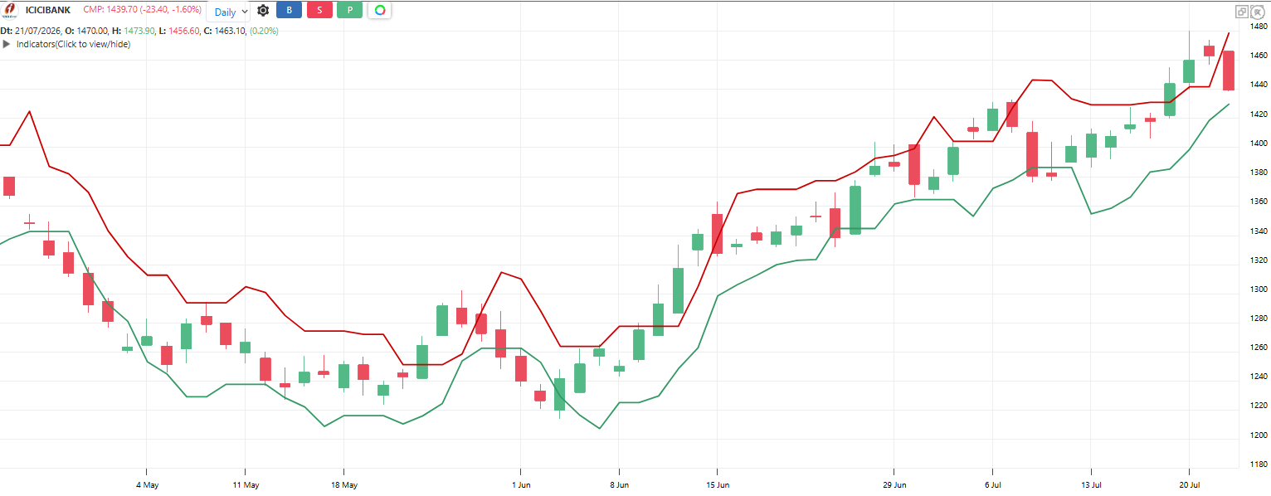
Task: Click the 1400 price axis label
Action: [x=1257, y=143]
